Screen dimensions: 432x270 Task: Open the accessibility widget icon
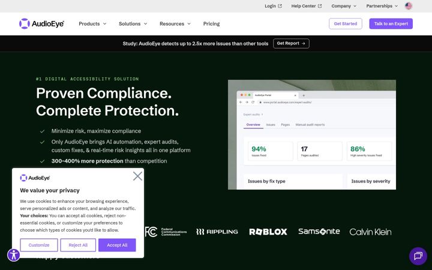13,255
